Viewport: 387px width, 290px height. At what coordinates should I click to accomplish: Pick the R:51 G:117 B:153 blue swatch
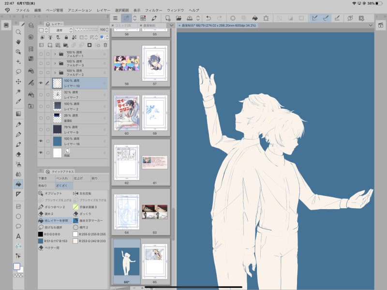pyautogui.click(x=54, y=240)
